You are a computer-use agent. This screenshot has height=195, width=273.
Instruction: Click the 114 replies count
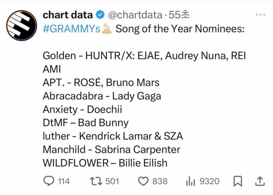click(64, 181)
